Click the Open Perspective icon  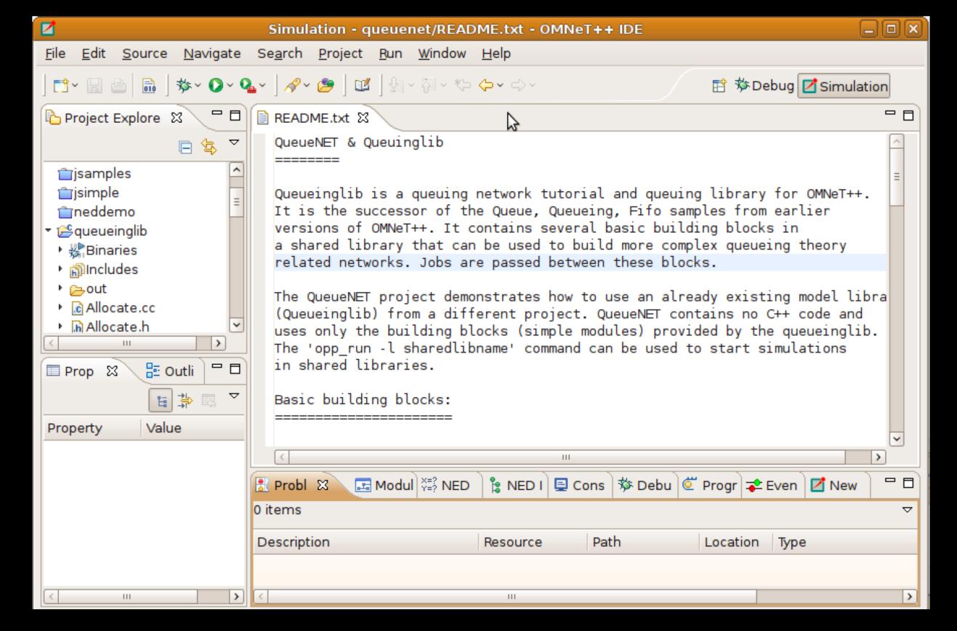[x=721, y=87]
